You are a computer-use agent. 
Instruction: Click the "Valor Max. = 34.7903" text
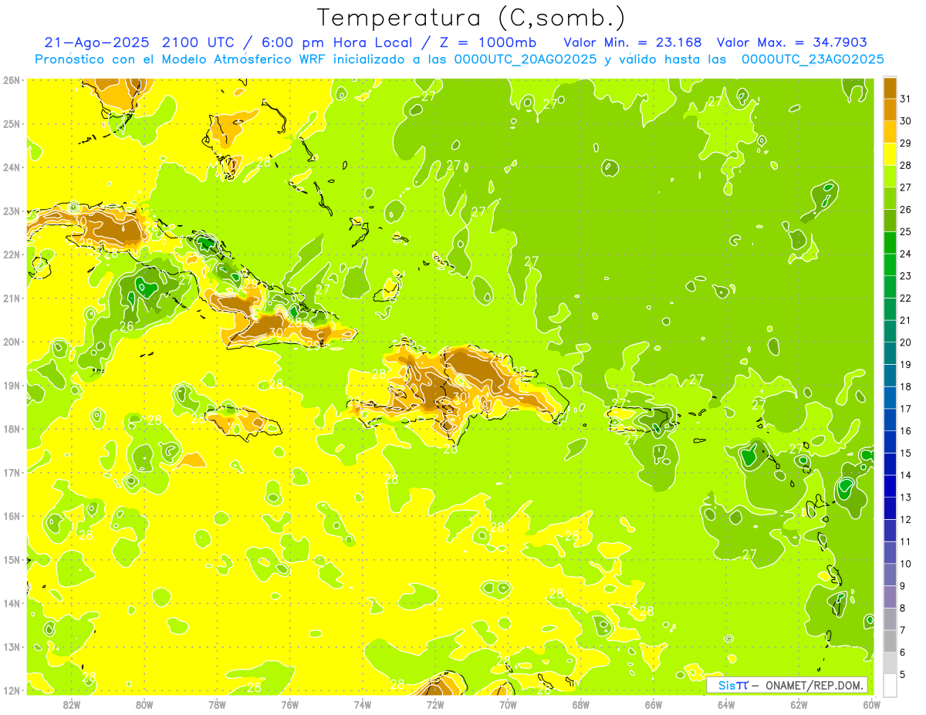click(793, 42)
